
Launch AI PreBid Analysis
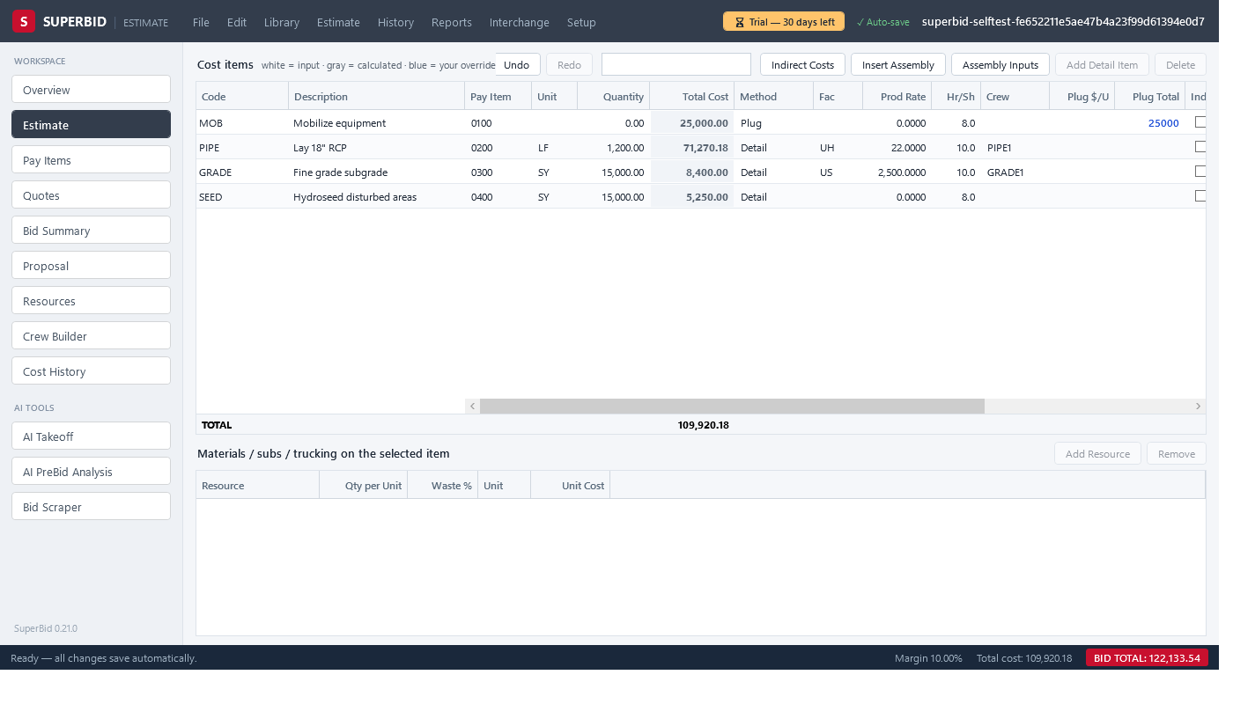[92, 472]
